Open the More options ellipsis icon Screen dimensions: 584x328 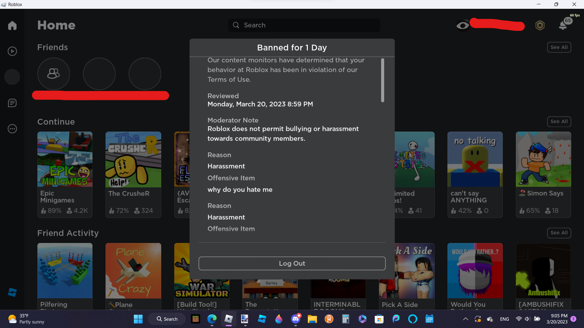click(12, 129)
